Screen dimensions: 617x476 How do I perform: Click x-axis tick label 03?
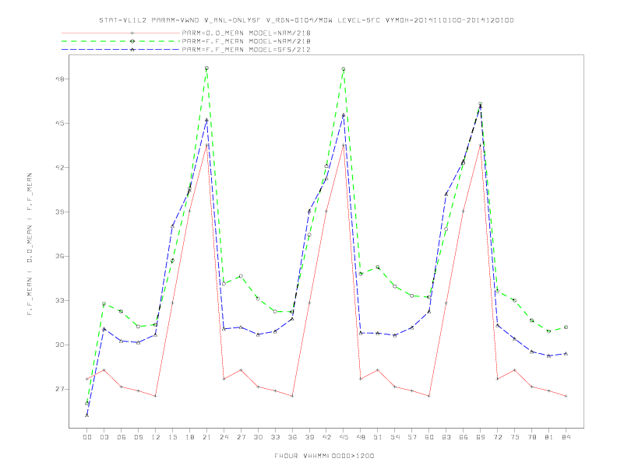104,437
